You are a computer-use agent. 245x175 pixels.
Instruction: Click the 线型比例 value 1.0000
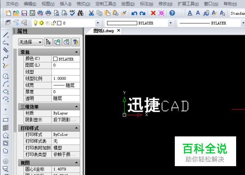point(66,78)
